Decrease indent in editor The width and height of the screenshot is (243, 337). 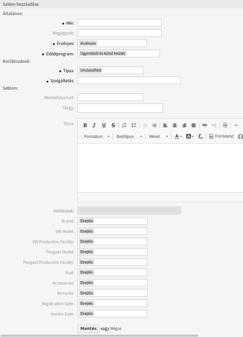tap(145, 125)
